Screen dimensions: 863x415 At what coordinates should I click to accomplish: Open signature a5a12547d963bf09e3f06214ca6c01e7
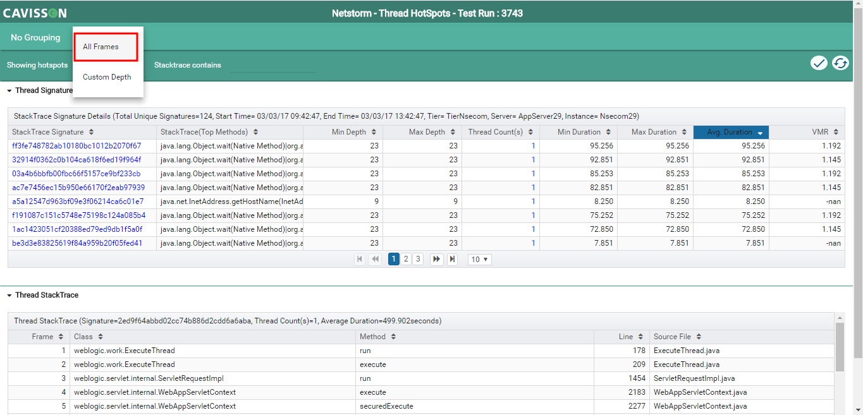coord(78,201)
